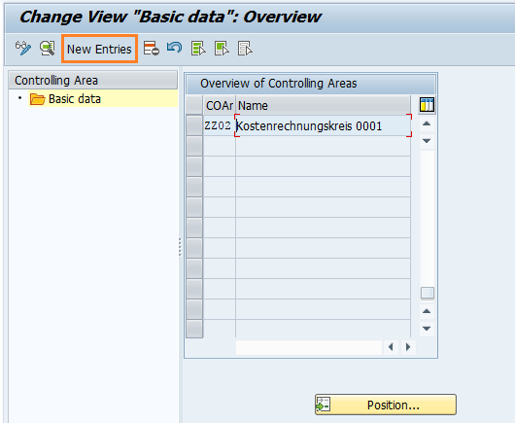Click the ZZ02 controlling area cell
The image size is (515, 423).
219,125
